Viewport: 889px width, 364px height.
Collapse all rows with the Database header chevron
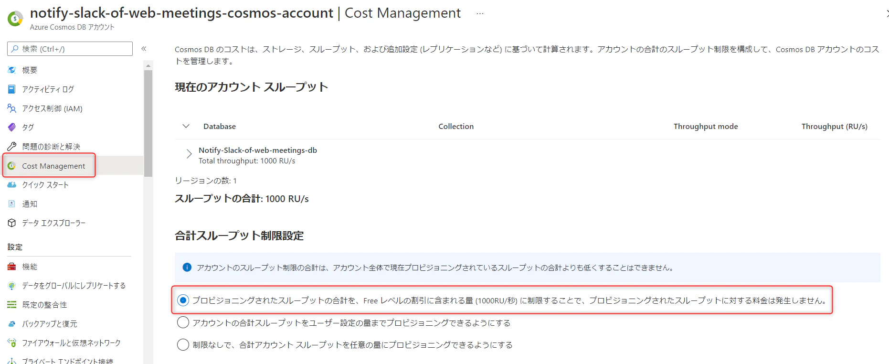pos(186,126)
